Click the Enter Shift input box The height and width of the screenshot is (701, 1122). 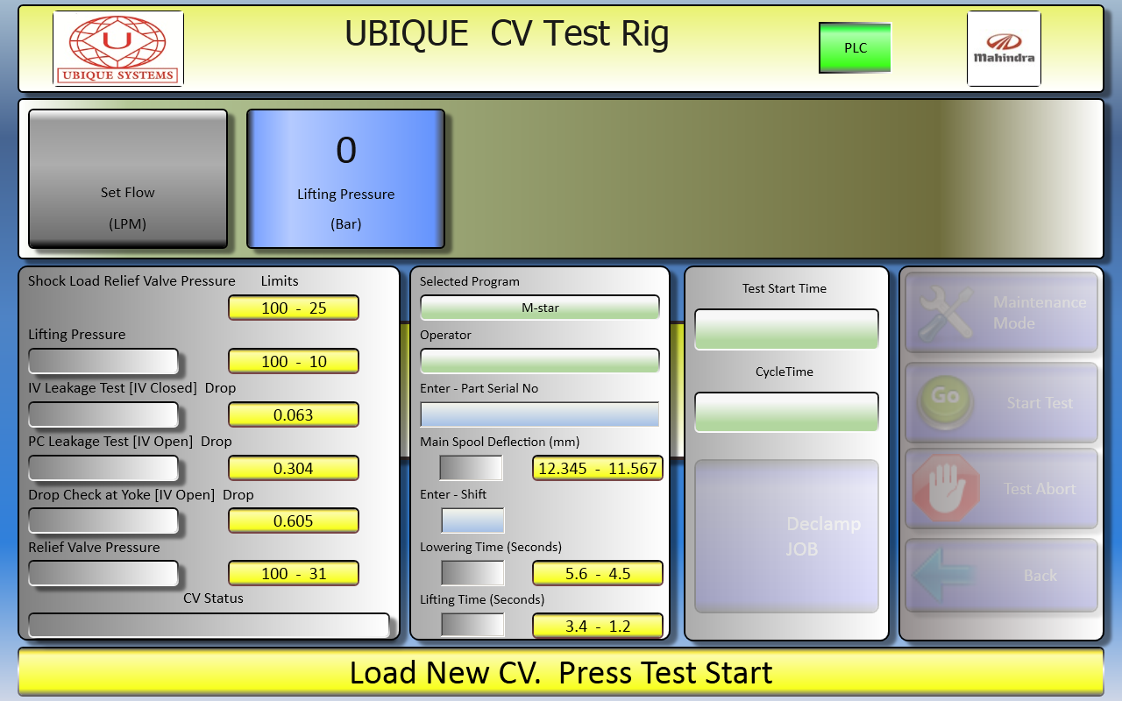[x=472, y=520]
